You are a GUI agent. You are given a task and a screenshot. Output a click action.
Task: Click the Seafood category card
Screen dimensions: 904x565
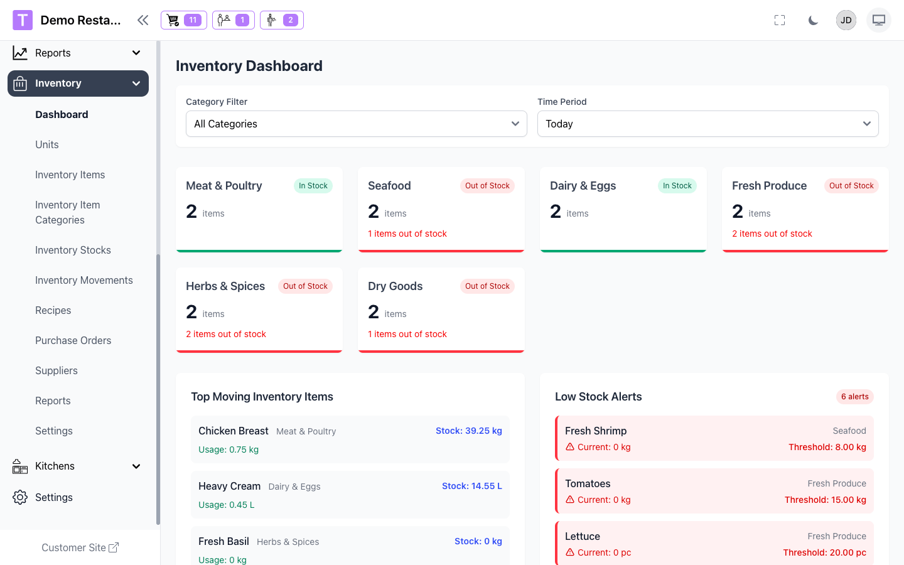tap(441, 208)
